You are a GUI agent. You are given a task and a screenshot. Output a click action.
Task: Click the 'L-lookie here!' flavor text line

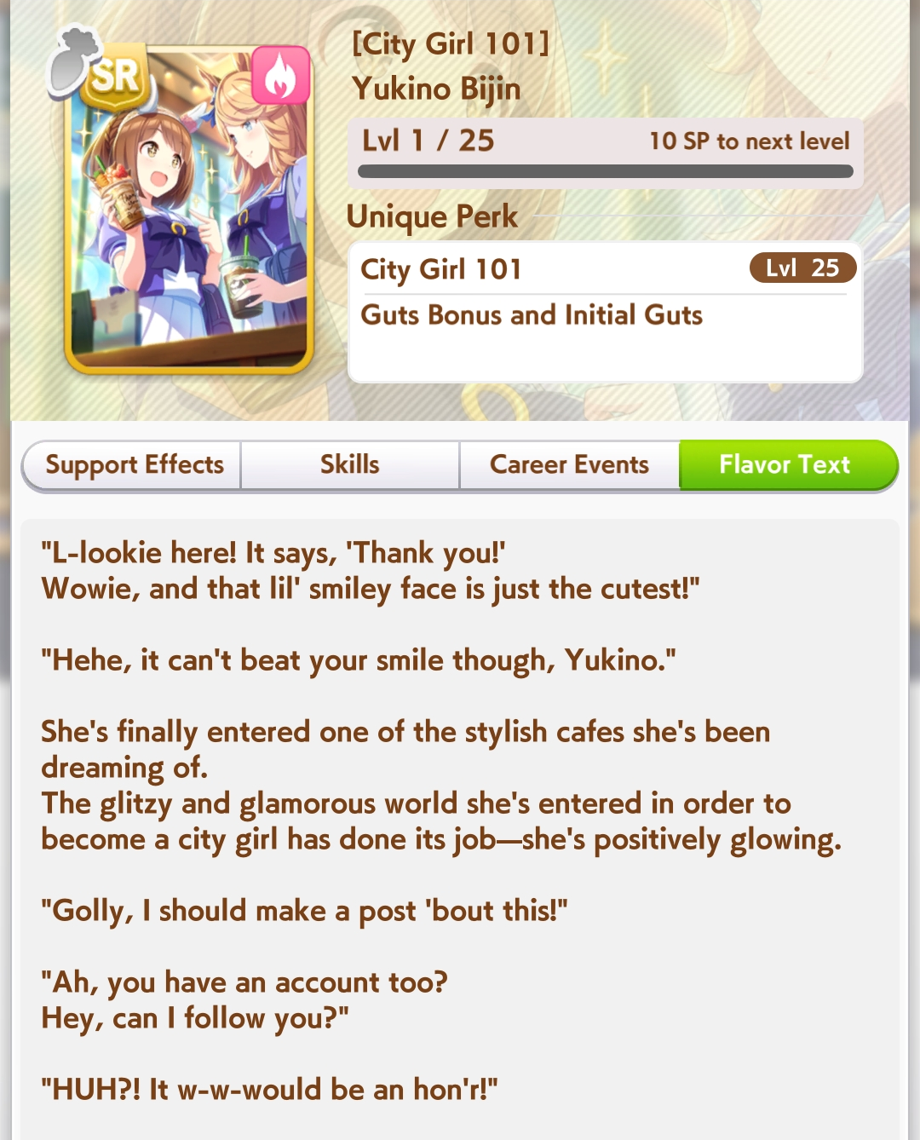click(x=273, y=553)
